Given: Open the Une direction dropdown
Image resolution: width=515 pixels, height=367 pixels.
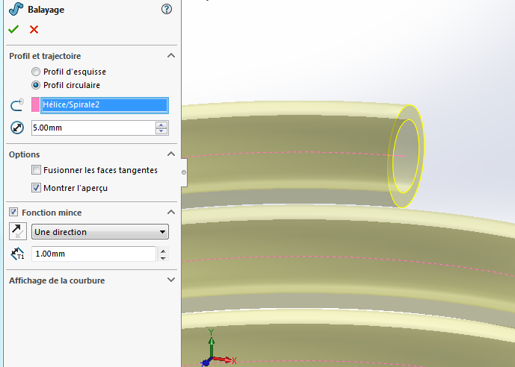Looking at the screenshot, I should click(x=100, y=232).
